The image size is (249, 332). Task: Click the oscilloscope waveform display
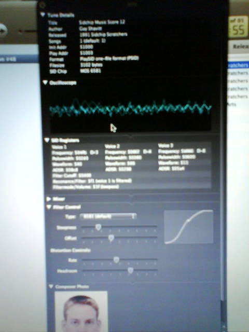coord(130,109)
